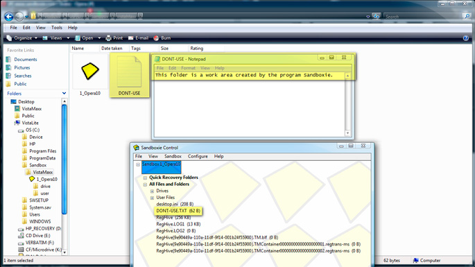
Task: Collapse Quick Recovery Folders node
Action: point(145,178)
